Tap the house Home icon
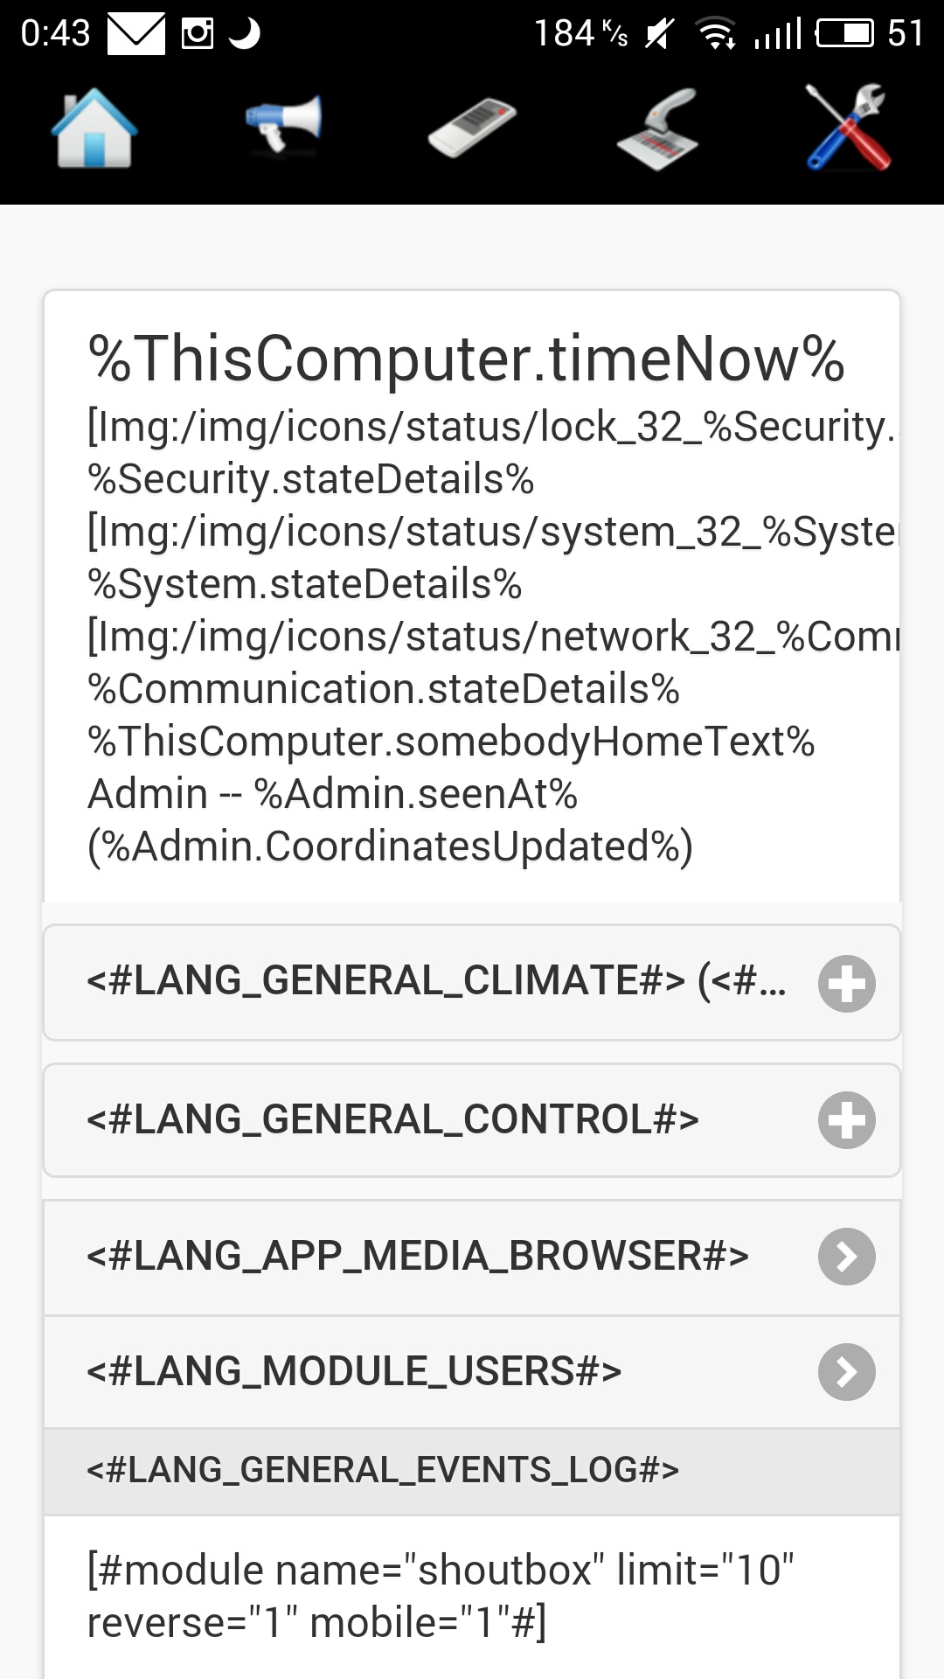 coord(94,129)
